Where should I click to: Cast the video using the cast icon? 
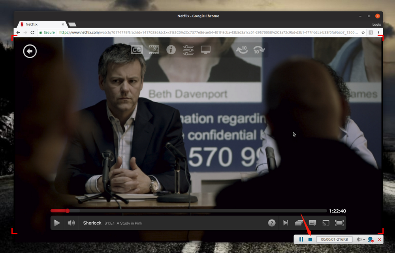(x=326, y=223)
